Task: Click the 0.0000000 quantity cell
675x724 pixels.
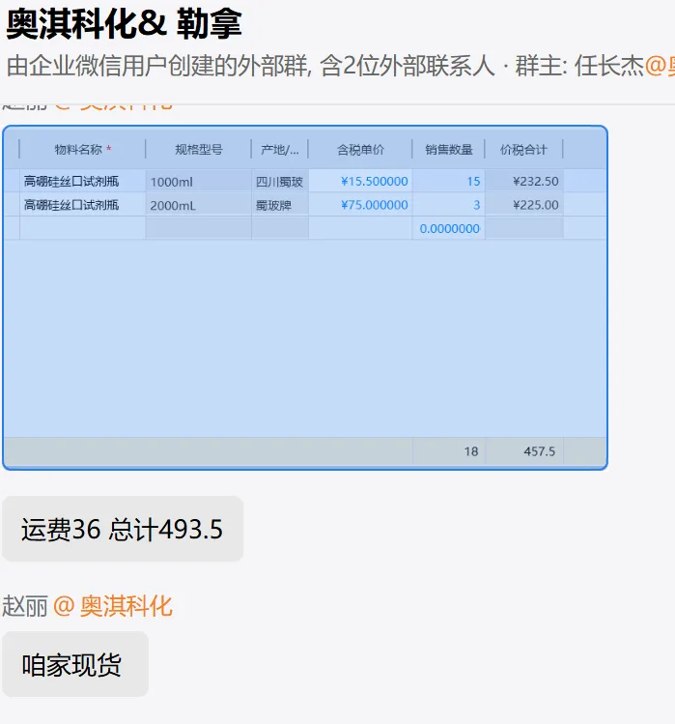Action: click(448, 228)
